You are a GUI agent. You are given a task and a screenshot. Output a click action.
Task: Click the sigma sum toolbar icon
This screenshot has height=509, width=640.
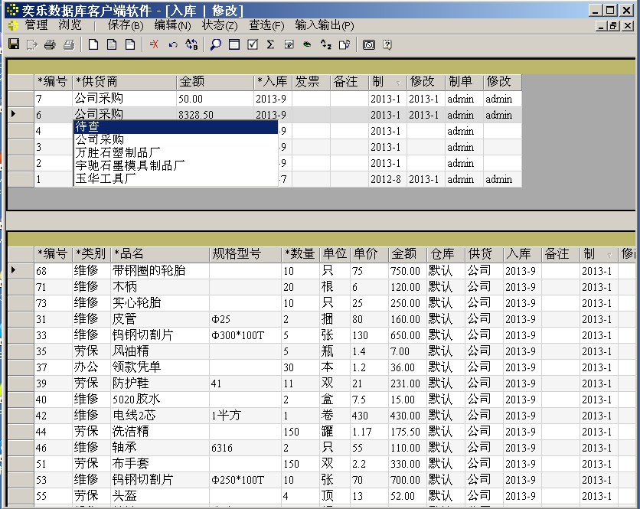click(270, 44)
